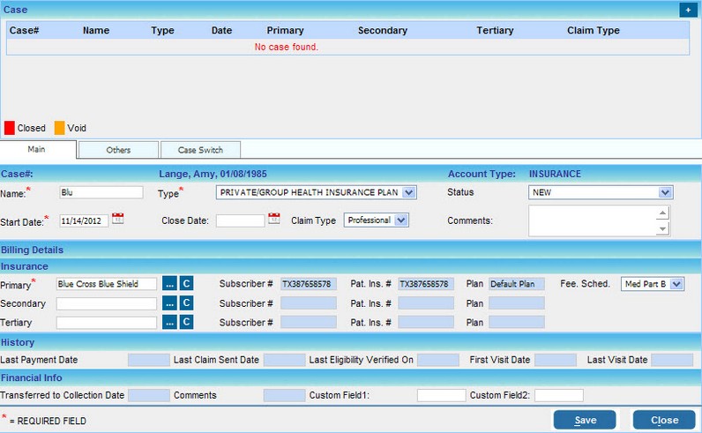Expand the Fee Sched. Med Part B dropdown
Viewport: 702px width, 433px height.
pyautogui.click(x=676, y=284)
